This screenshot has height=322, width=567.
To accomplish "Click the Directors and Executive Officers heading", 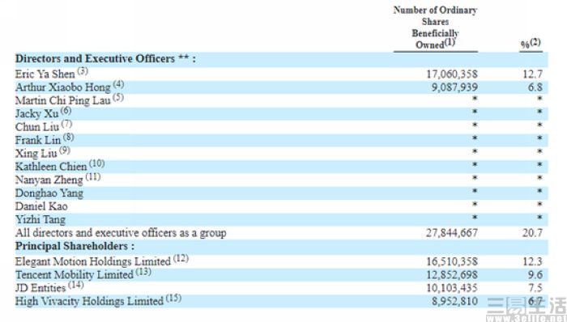I will click(105, 58).
